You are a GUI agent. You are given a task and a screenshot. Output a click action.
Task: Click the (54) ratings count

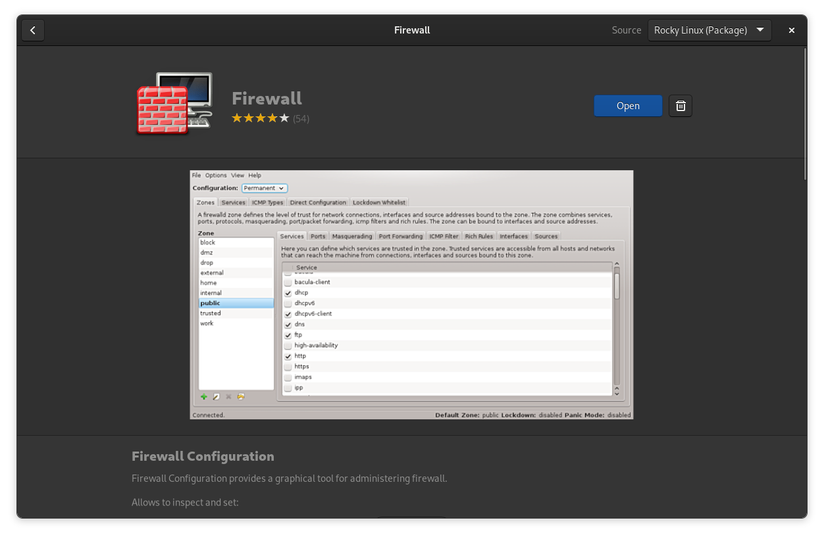click(301, 118)
